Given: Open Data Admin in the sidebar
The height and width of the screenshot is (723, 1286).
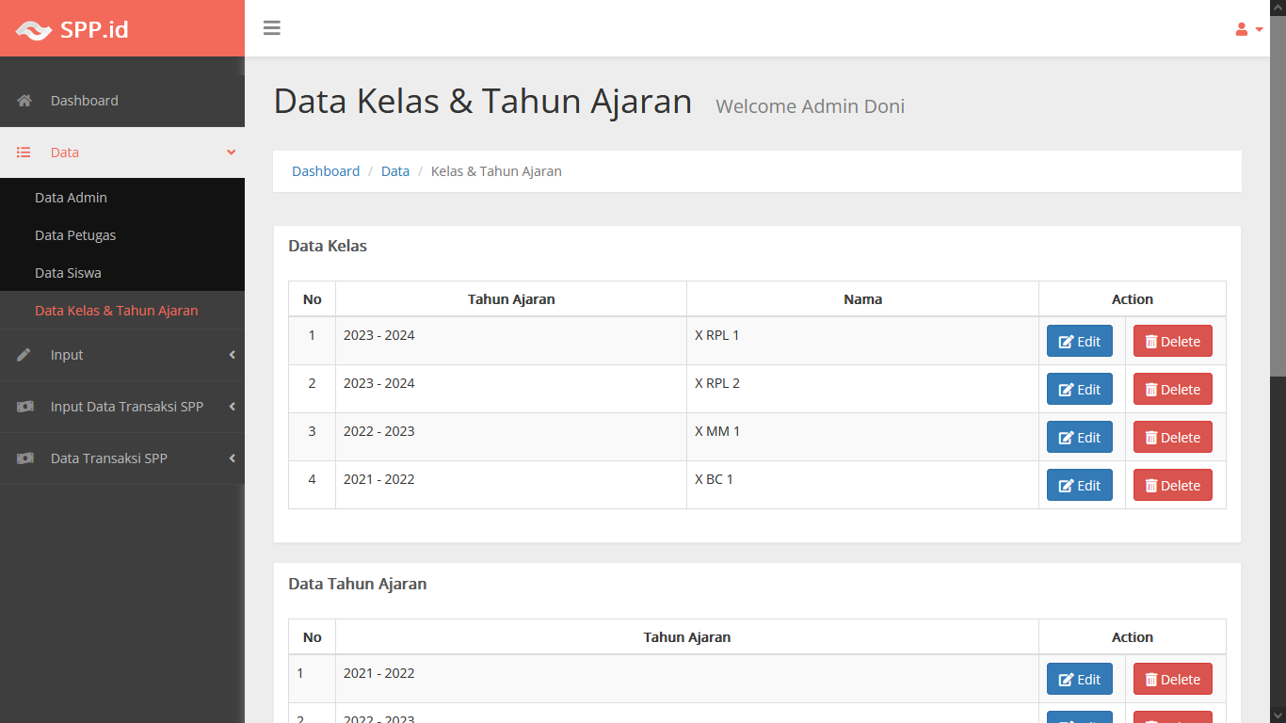Looking at the screenshot, I should point(71,198).
